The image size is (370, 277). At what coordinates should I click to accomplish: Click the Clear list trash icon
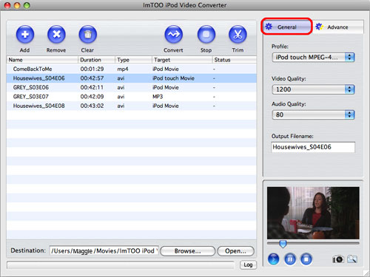(x=88, y=34)
